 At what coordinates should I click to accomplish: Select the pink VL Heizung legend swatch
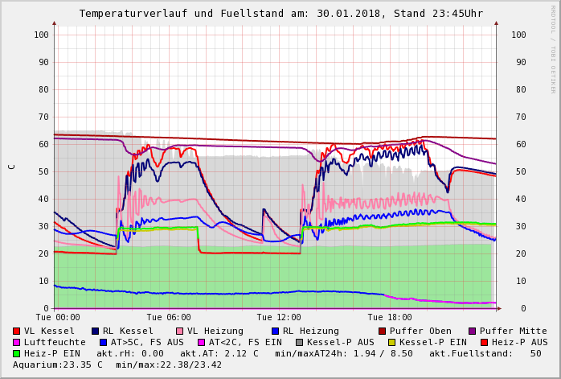coord(180,331)
